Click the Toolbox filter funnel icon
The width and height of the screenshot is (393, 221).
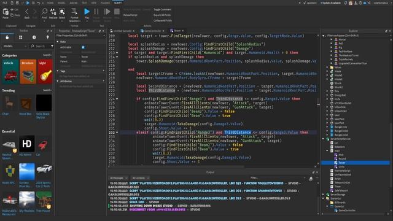click(52, 46)
